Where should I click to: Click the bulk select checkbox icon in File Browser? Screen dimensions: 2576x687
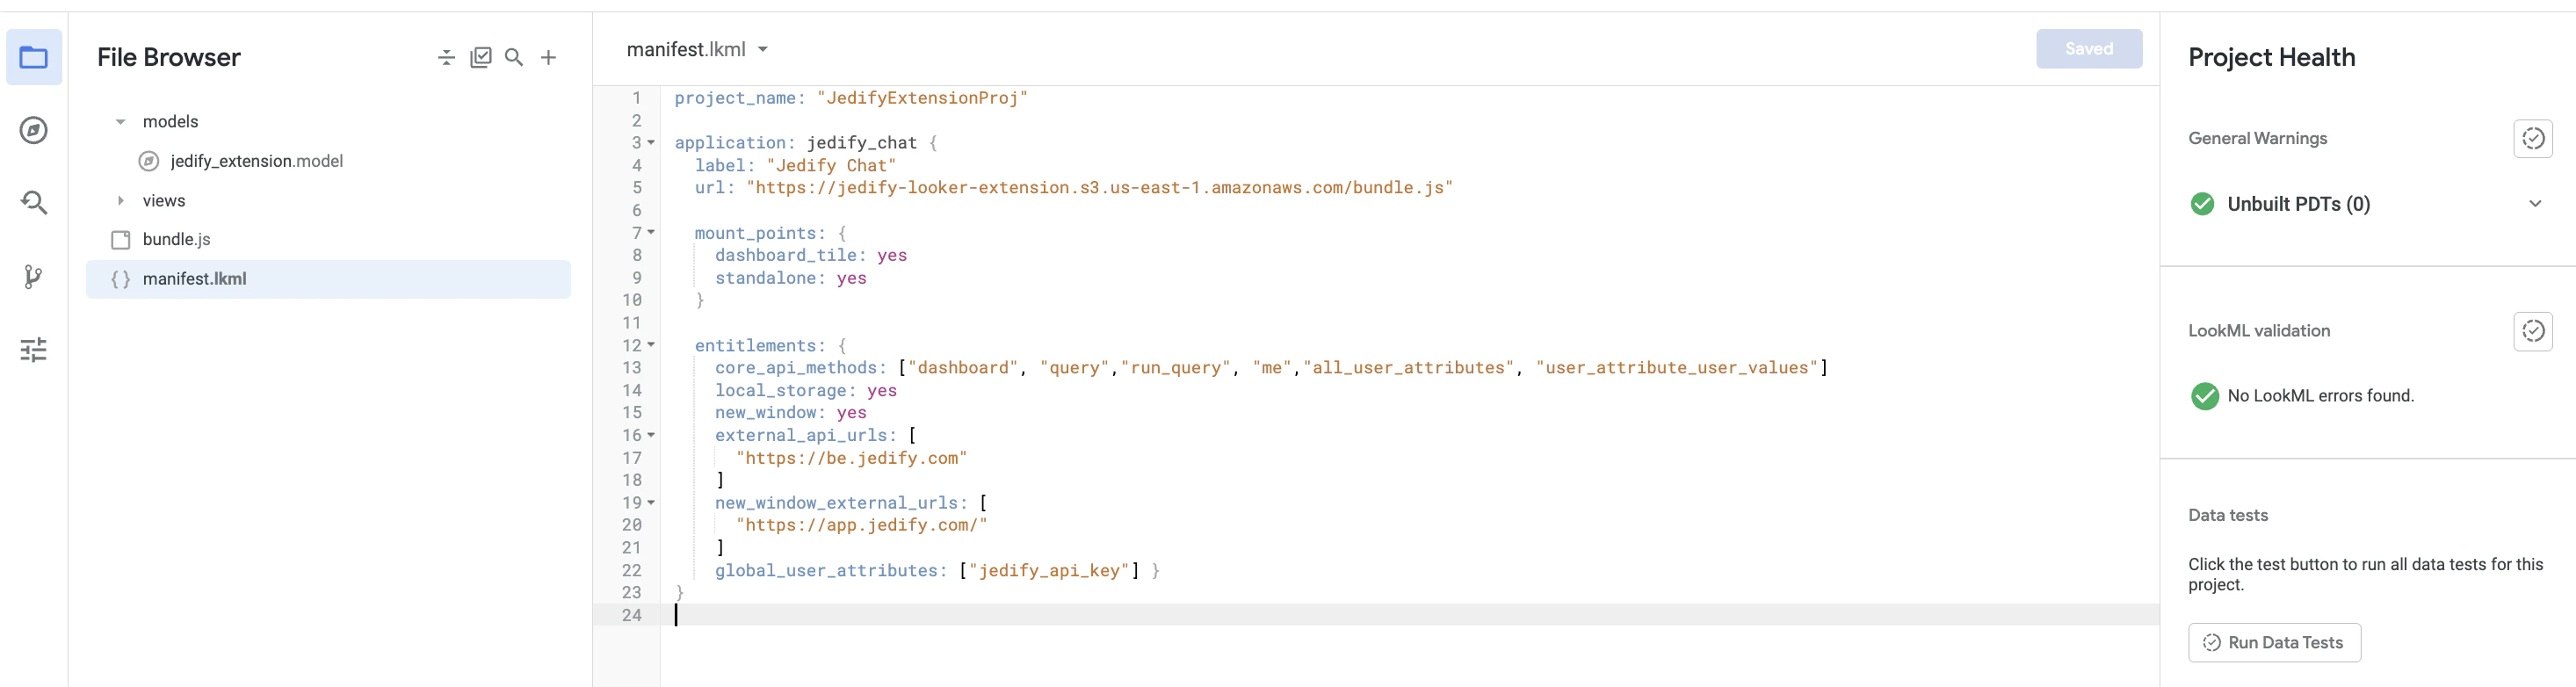[x=481, y=58]
